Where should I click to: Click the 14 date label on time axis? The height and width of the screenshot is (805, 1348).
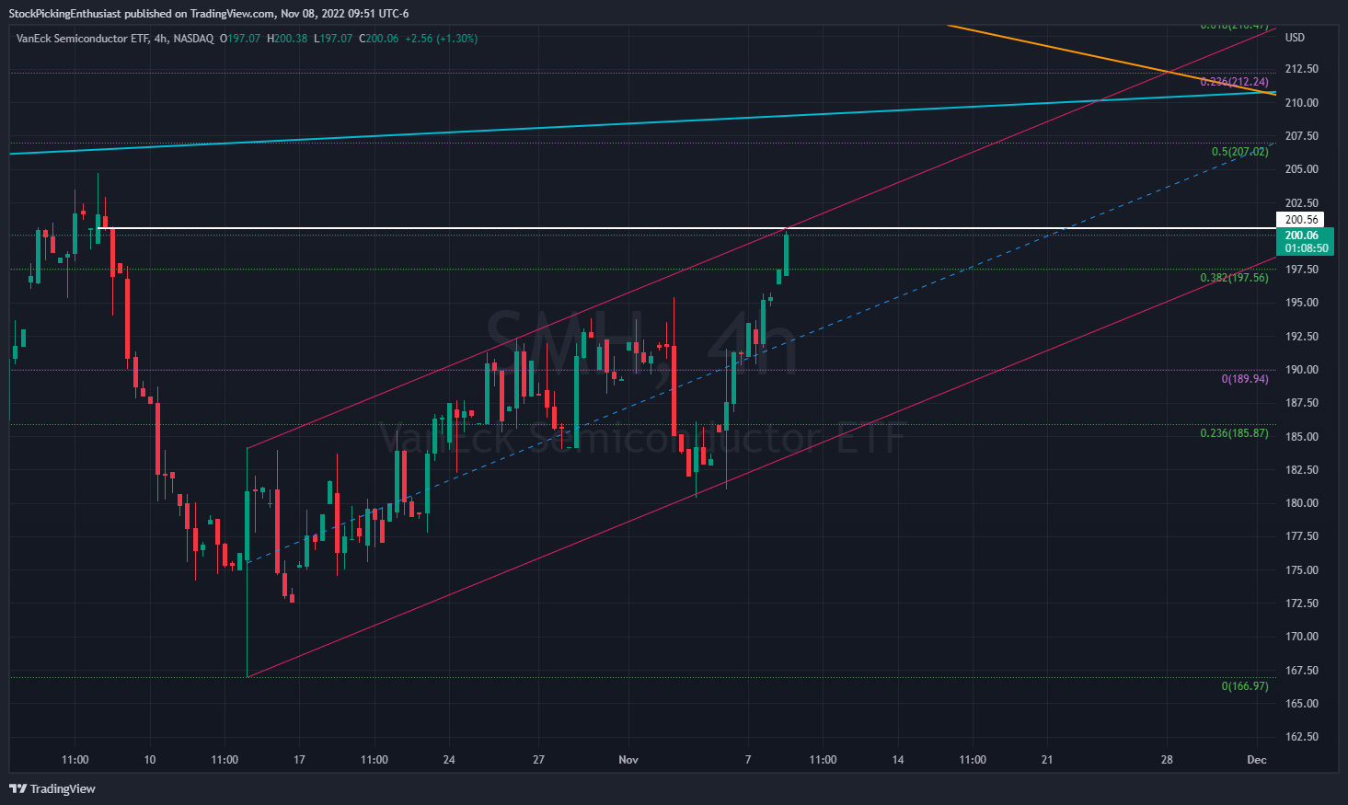click(898, 760)
